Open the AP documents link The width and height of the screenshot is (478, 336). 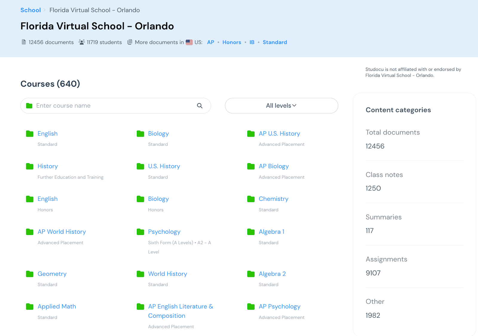point(210,42)
